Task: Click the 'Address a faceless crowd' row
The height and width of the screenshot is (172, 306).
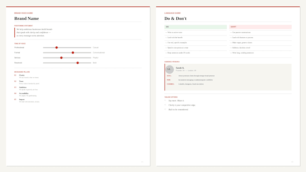Action: pyautogui.click(x=261, y=48)
